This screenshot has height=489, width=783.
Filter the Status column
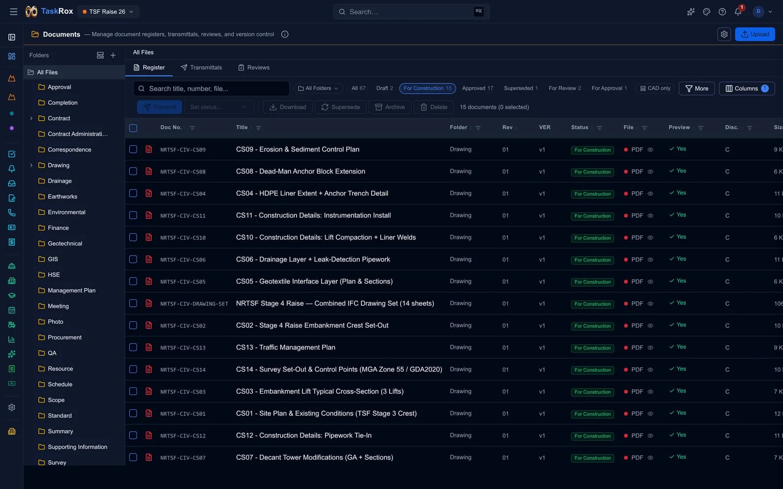(x=599, y=128)
